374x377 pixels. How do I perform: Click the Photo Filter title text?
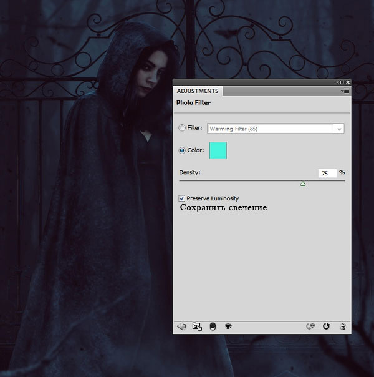coord(193,102)
